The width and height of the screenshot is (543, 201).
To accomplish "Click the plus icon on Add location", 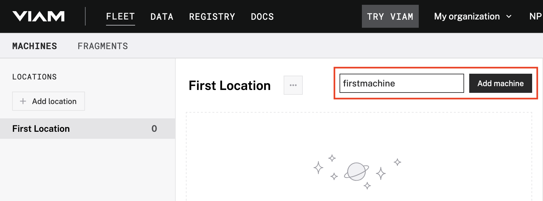I will [23, 101].
